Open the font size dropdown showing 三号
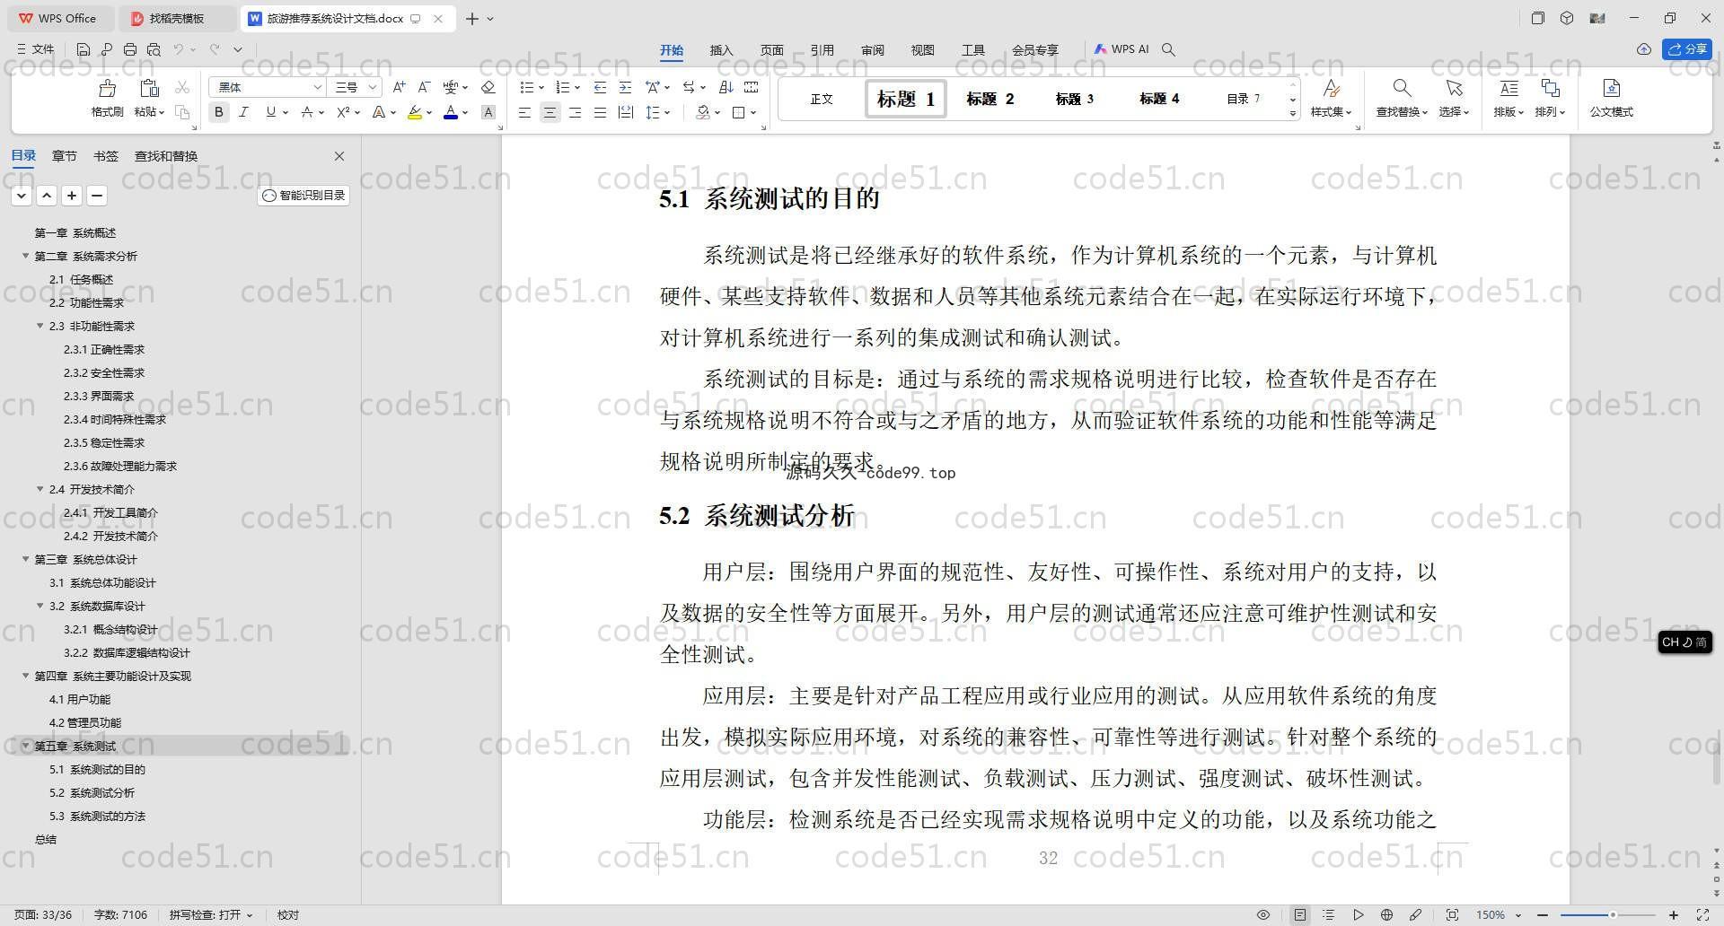 (373, 87)
